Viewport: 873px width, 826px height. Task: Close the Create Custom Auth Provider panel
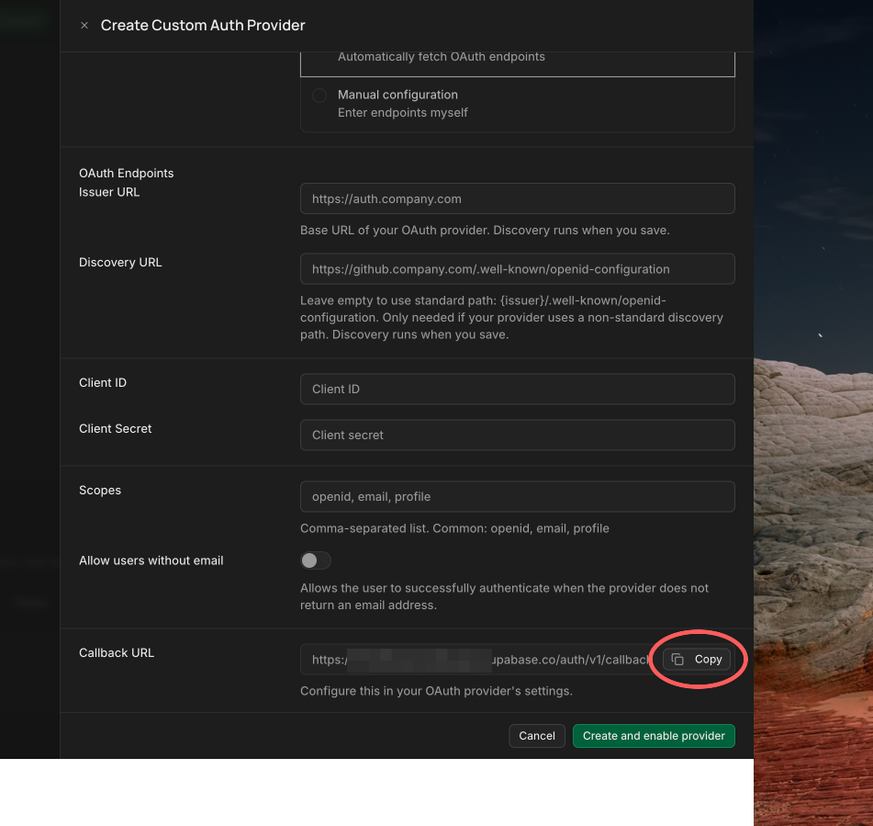[84, 26]
